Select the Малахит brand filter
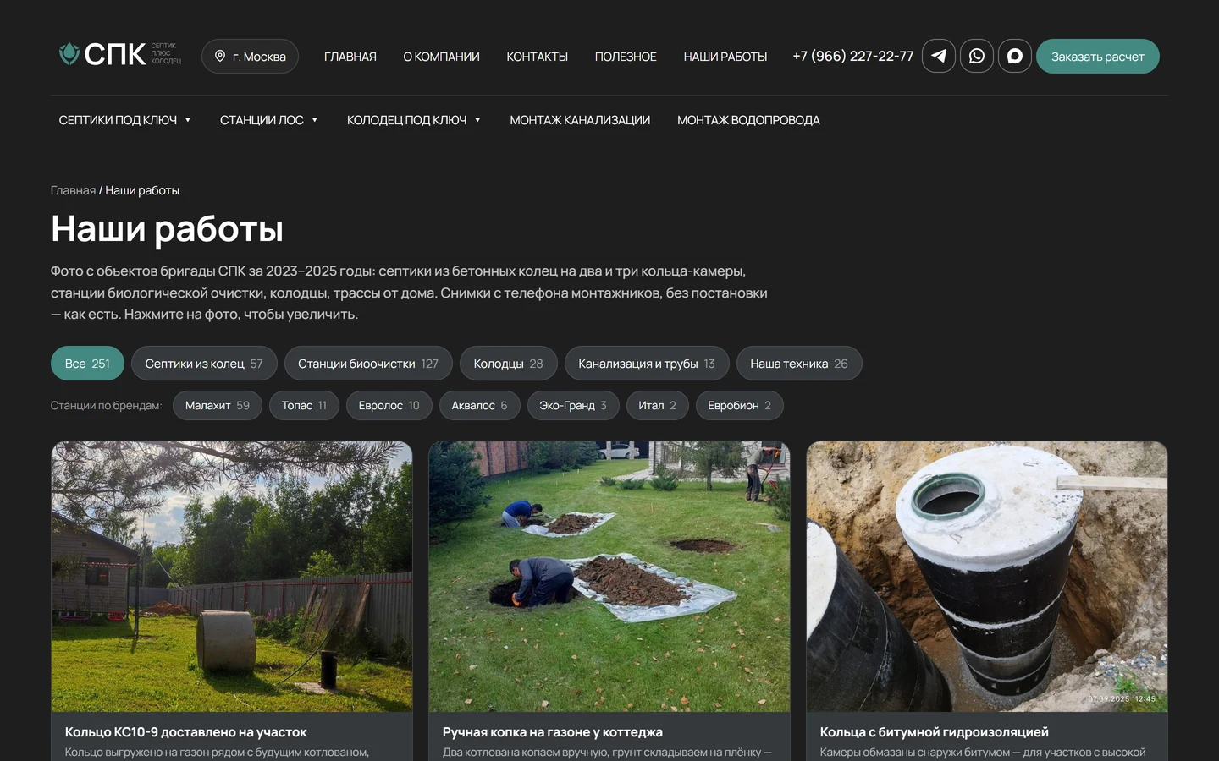Image resolution: width=1219 pixels, height=761 pixels. 218,406
